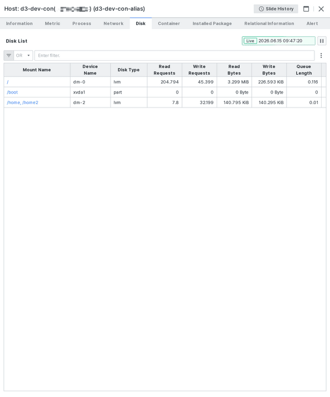Maximize the host detail window
The image size is (330, 397).
tap(306, 9)
